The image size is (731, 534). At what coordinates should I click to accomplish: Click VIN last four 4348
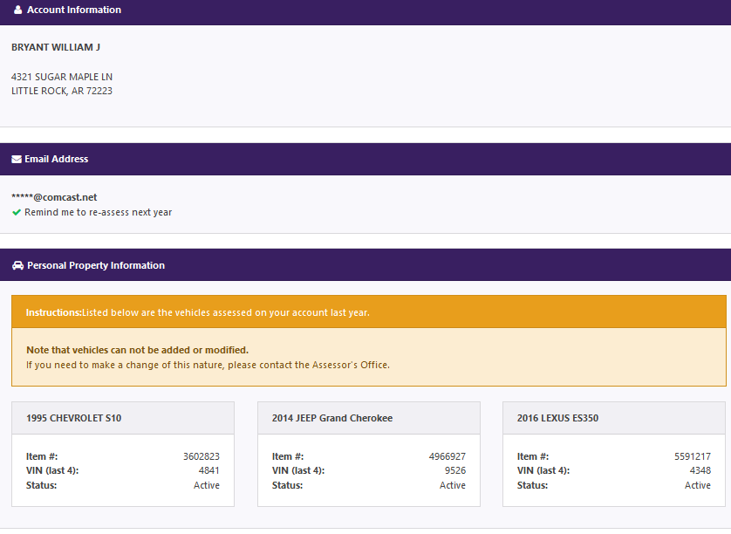point(700,470)
